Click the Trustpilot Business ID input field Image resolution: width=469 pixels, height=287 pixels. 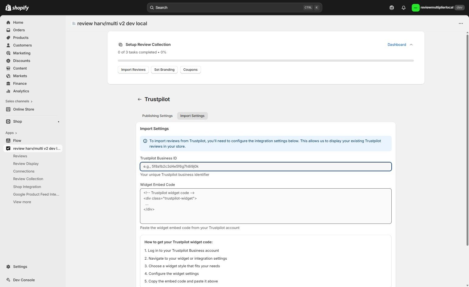pyautogui.click(x=265, y=166)
